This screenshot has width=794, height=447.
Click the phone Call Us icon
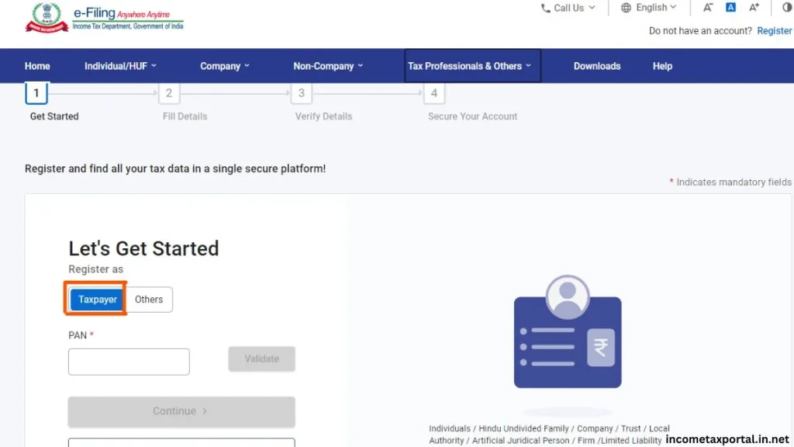coord(547,8)
